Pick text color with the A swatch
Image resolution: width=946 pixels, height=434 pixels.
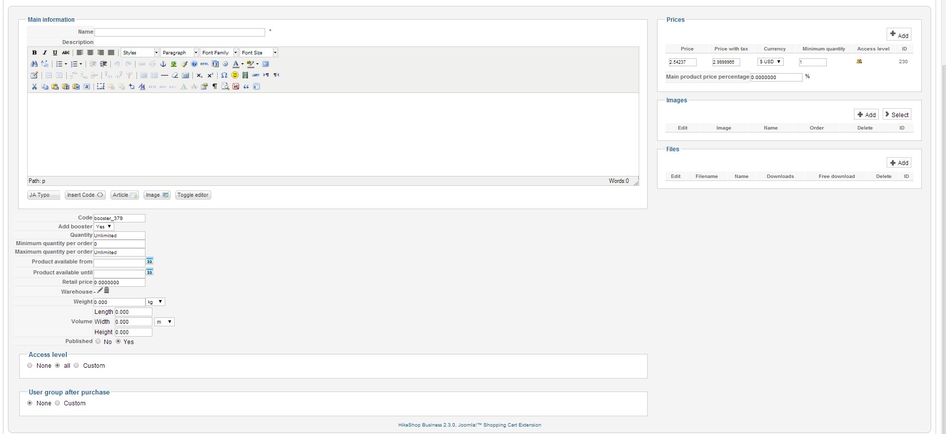[236, 64]
